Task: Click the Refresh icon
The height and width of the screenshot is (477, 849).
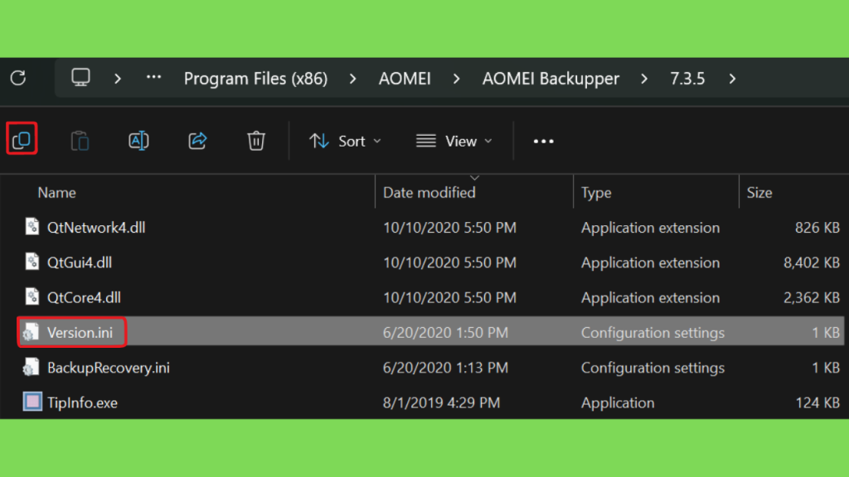Action: coord(18,78)
